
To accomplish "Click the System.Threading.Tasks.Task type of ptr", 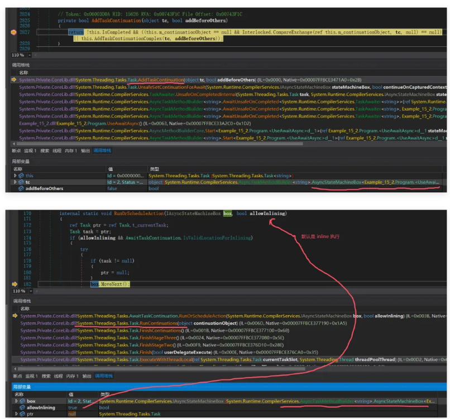I will tap(130, 414).
